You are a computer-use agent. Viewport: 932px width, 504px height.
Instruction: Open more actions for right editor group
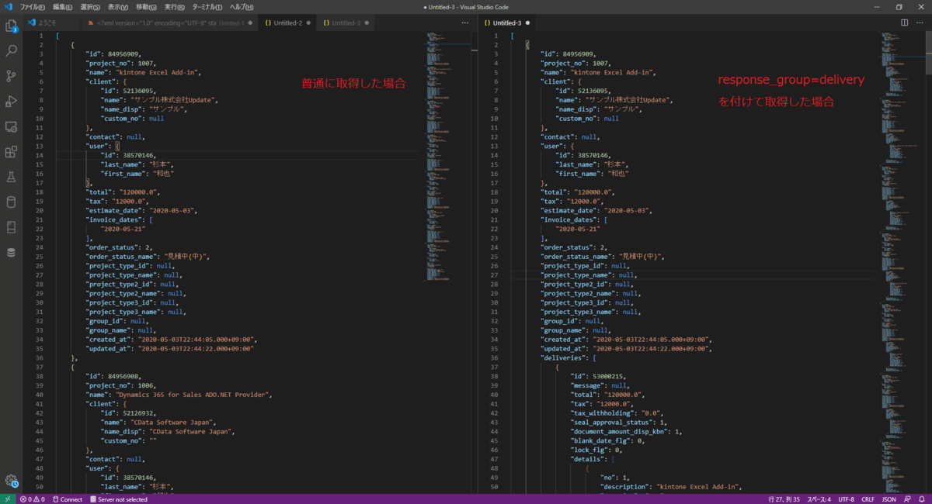[x=920, y=22]
